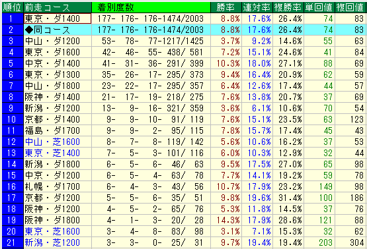This screenshot has width=367, height=249.
Task: Click the 6.1% 連対率 value for 新潟・ダ1200
Action: pyautogui.click(x=257, y=108)
